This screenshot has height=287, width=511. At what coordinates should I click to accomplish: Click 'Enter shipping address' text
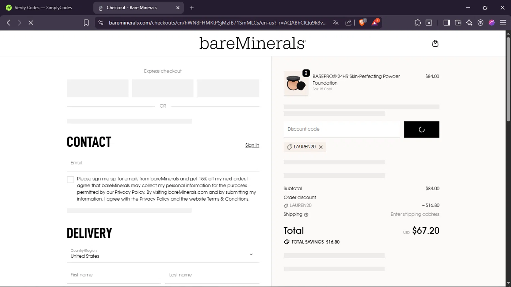pyautogui.click(x=415, y=214)
